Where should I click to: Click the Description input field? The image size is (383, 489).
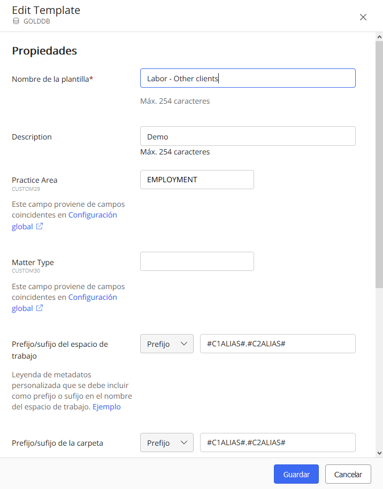[x=248, y=136]
